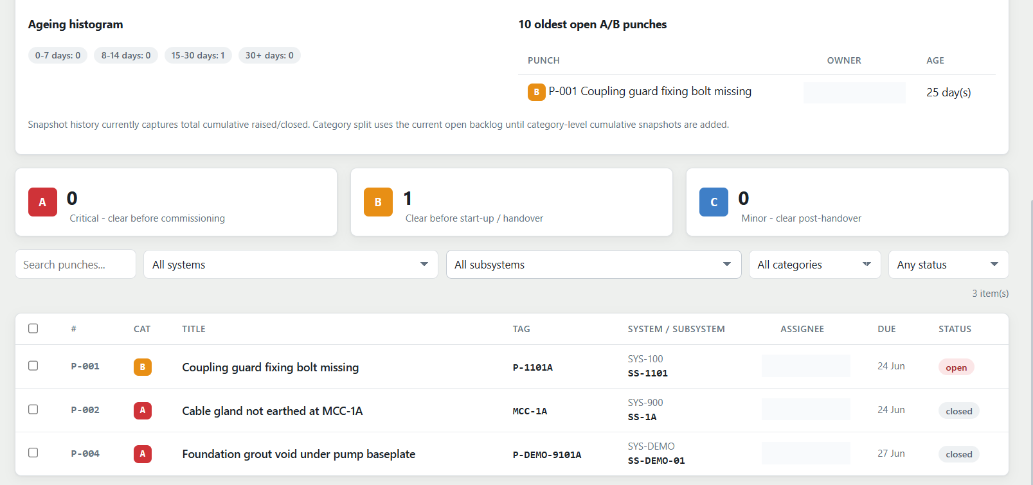
Task: Open the Any status dropdown
Action: click(948, 265)
